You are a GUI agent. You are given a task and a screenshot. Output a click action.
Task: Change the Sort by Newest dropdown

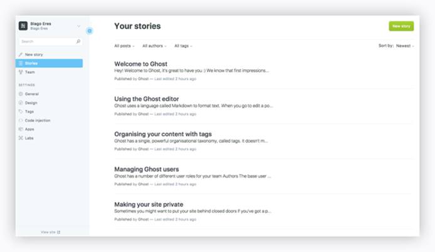(404, 46)
